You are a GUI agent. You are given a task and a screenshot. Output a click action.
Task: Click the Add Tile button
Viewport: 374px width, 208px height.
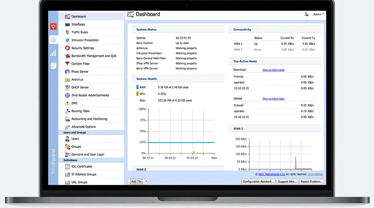point(136,181)
